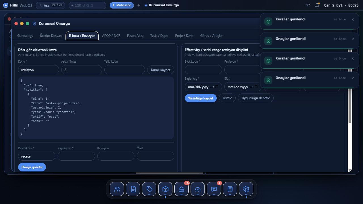Open the price tag icon in the dock
This screenshot has width=363, height=204.
pos(149,189)
